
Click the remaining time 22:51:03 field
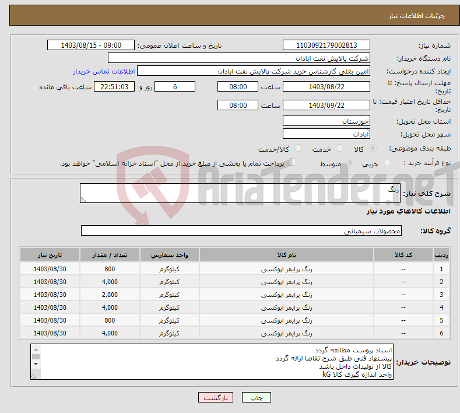coord(114,86)
